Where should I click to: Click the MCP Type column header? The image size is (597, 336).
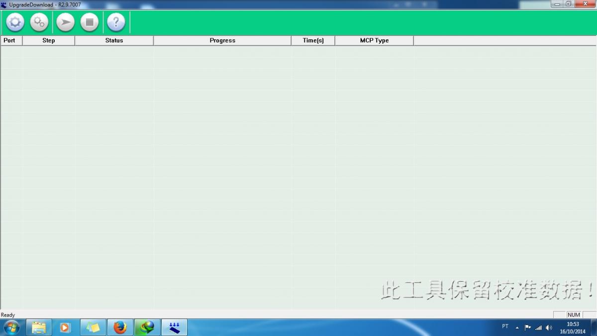374,40
